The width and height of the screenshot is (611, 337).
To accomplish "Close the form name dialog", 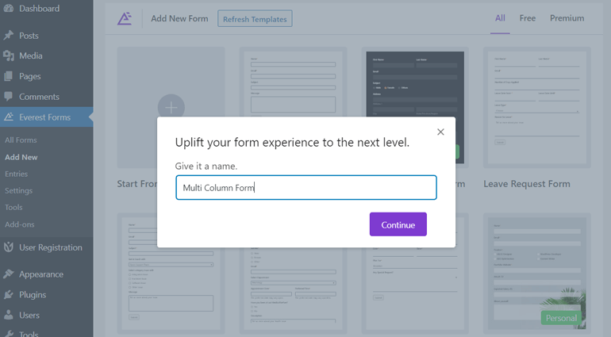I will pyautogui.click(x=440, y=132).
